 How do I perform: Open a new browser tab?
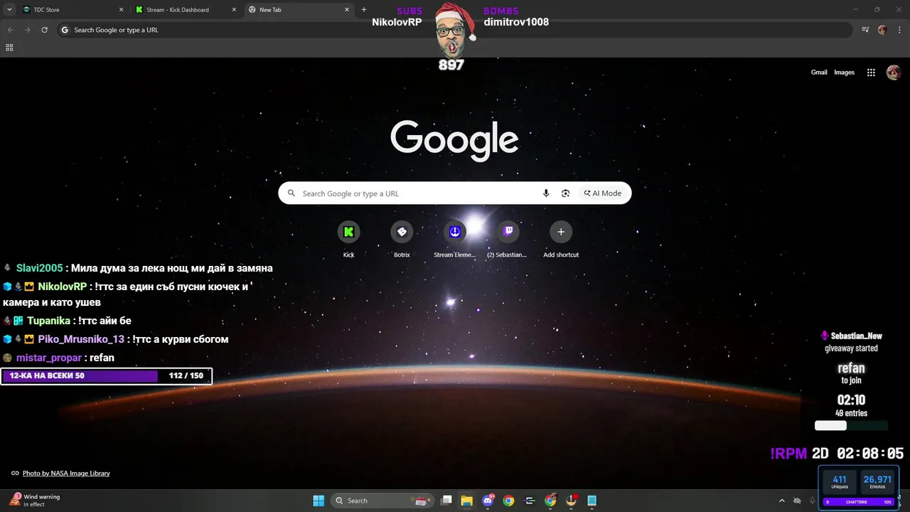click(364, 10)
